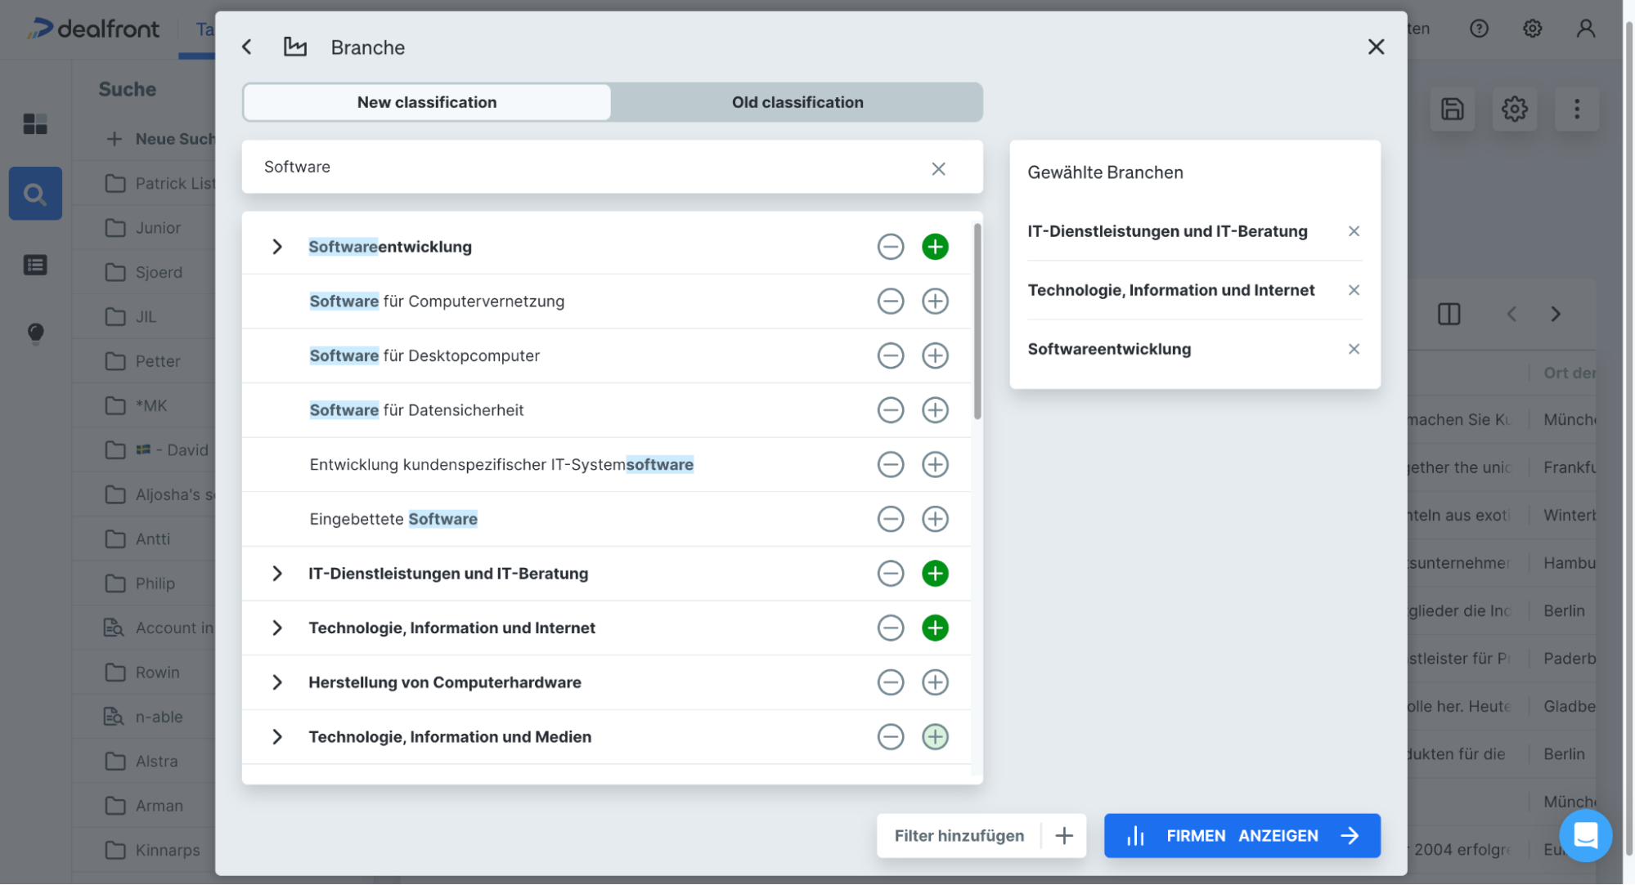
Task: Click the back arrow in the Branche header
Action: tap(247, 47)
